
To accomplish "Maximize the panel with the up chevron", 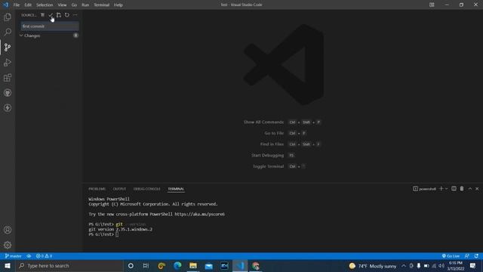I will (470, 188).
